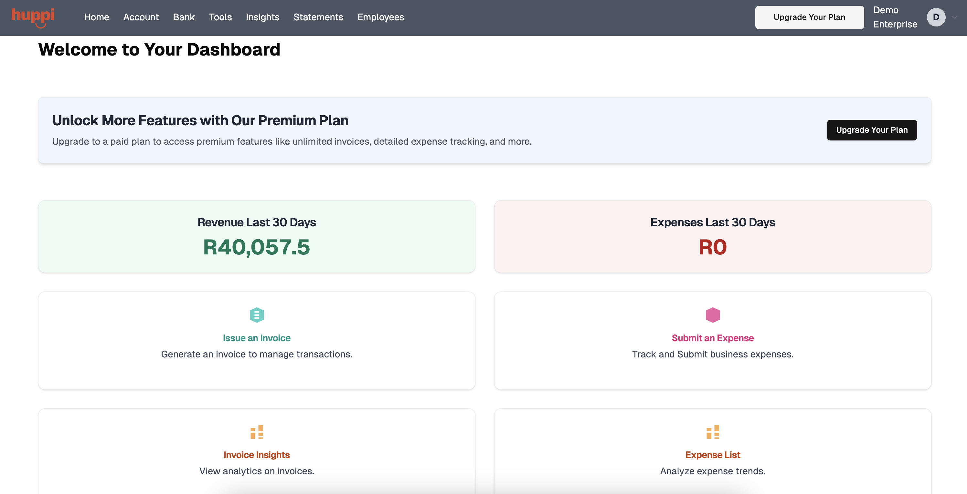Open the Invoice Insights link
This screenshot has height=494, width=967.
257,455
